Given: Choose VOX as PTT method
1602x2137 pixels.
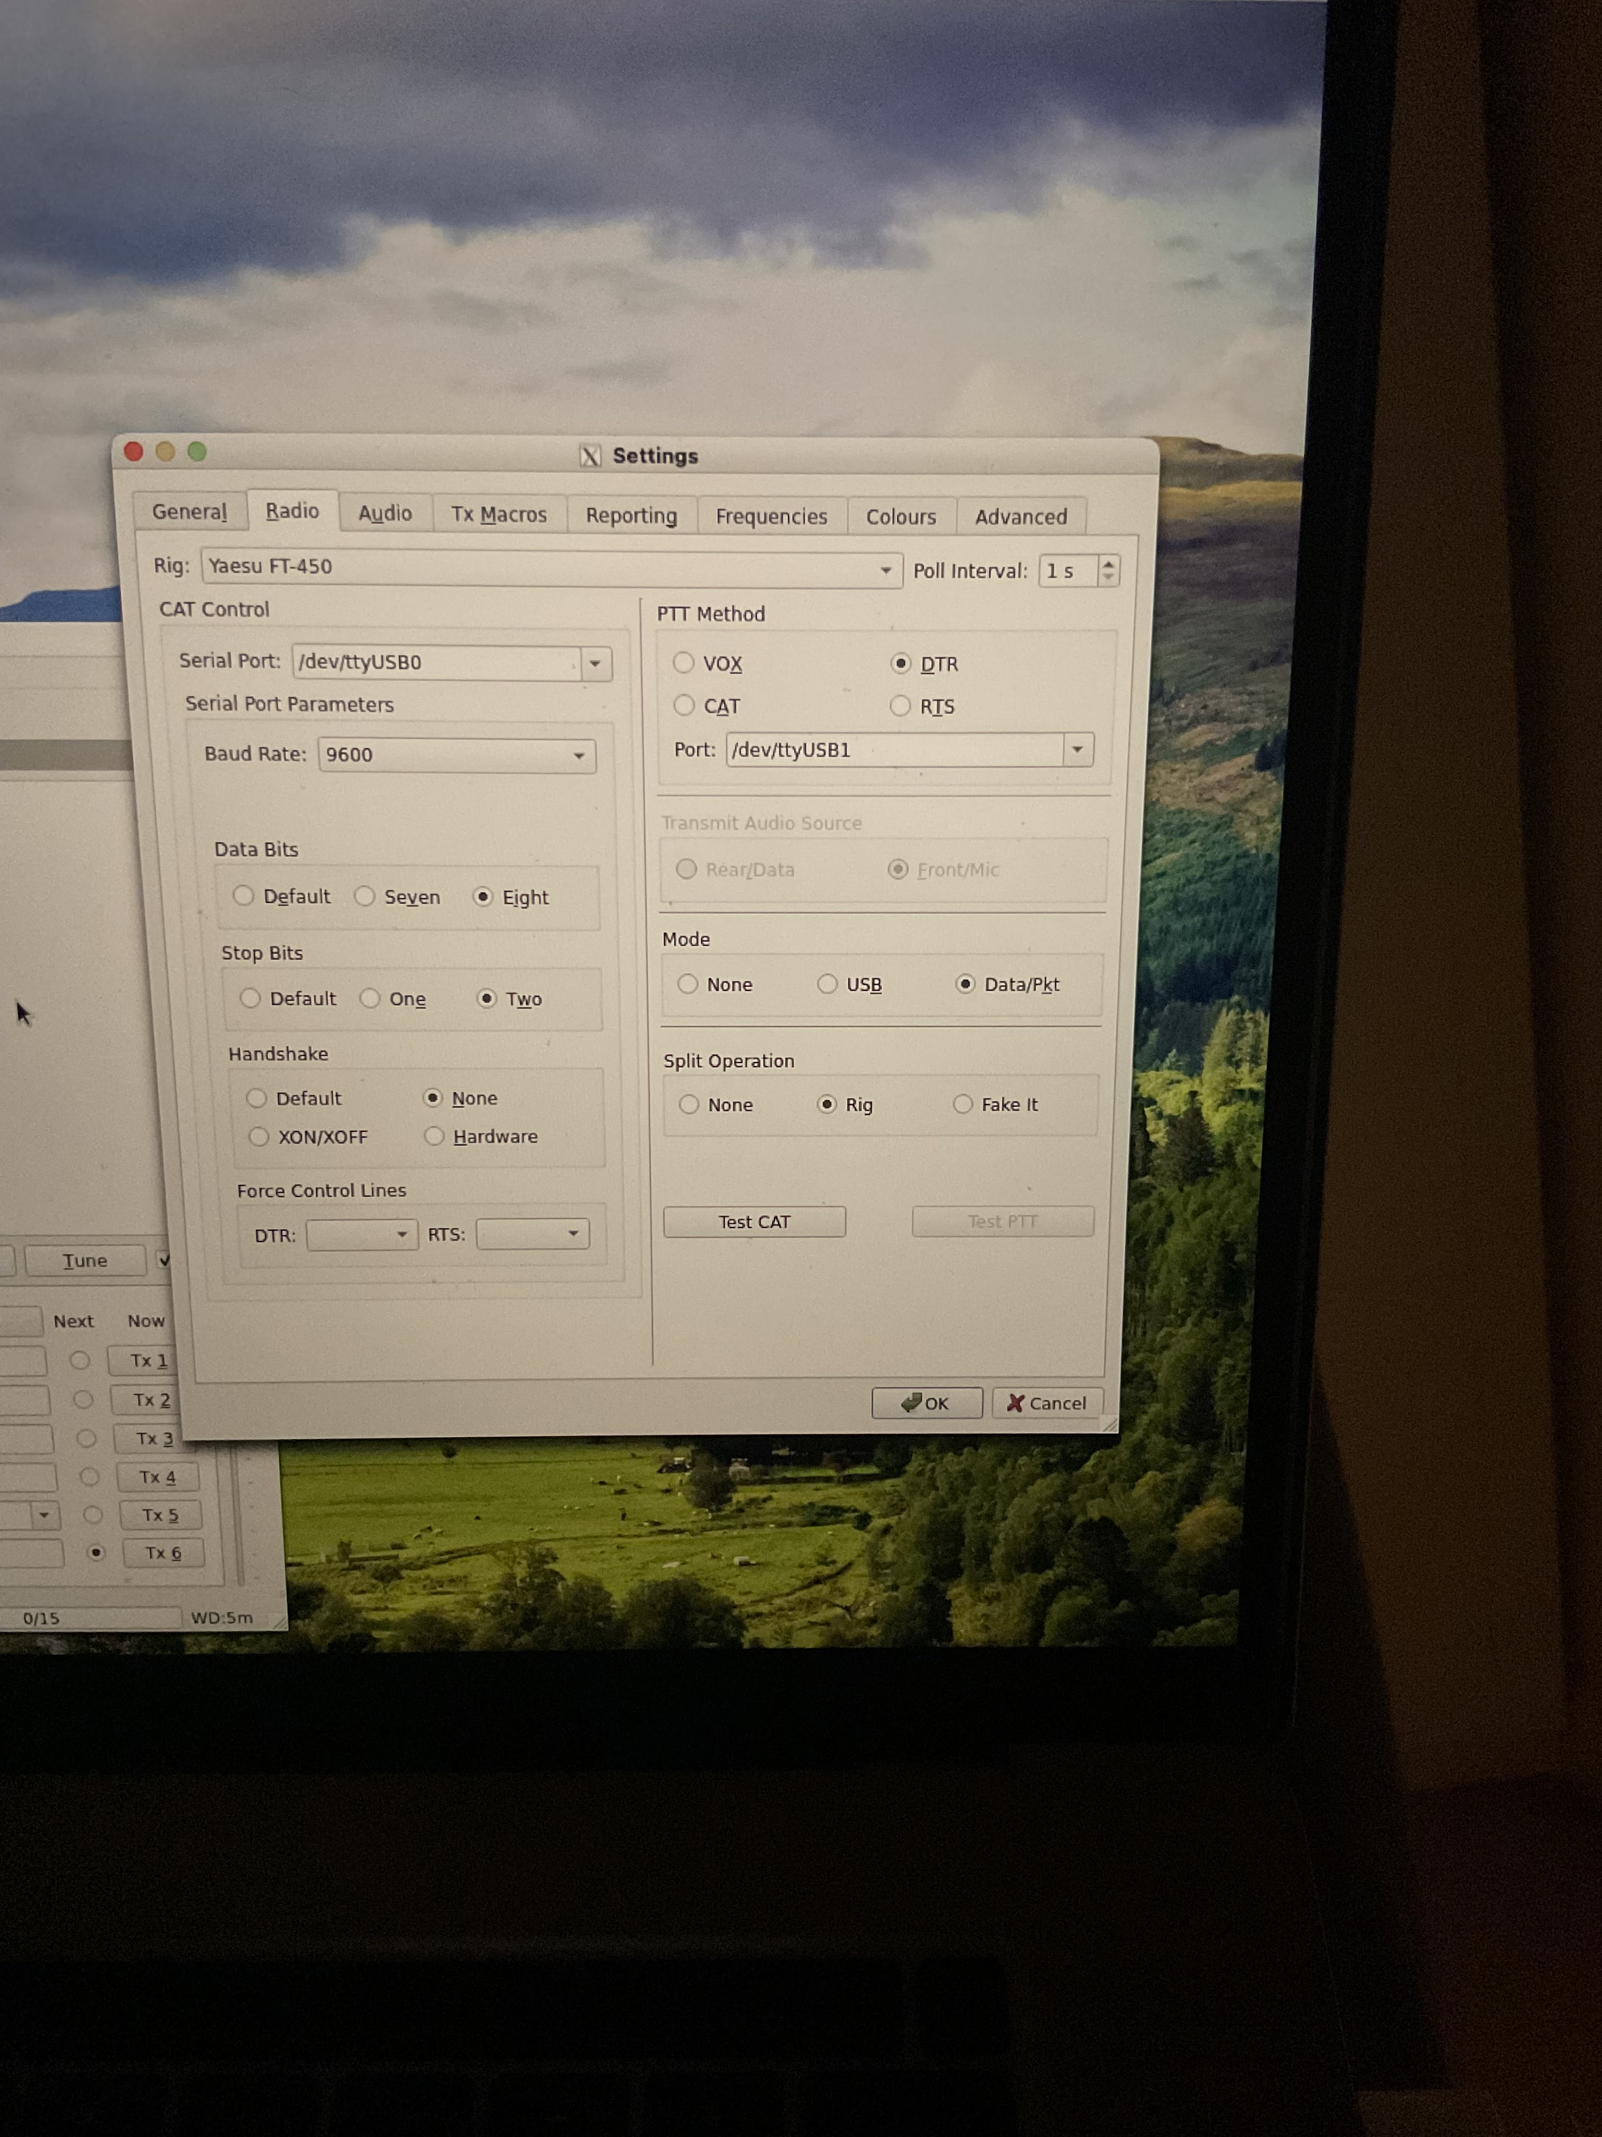Looking at the screenshot, I should (x=684, y=663).
